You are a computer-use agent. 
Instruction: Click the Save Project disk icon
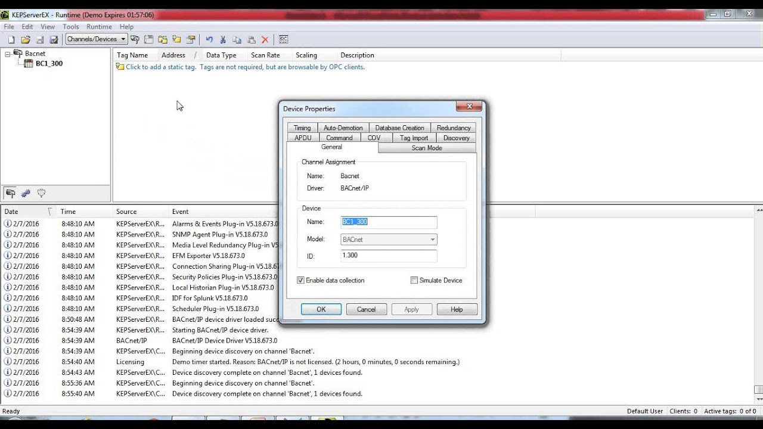coord(40,39)
